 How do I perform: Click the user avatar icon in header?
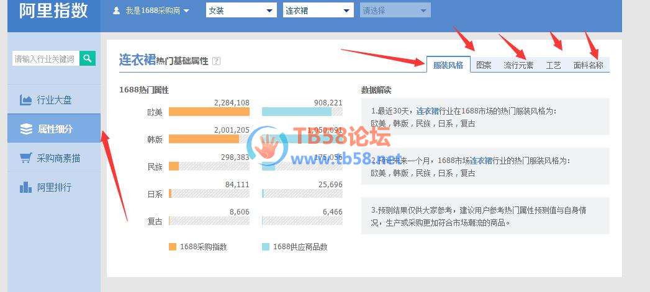coord(117,11)
